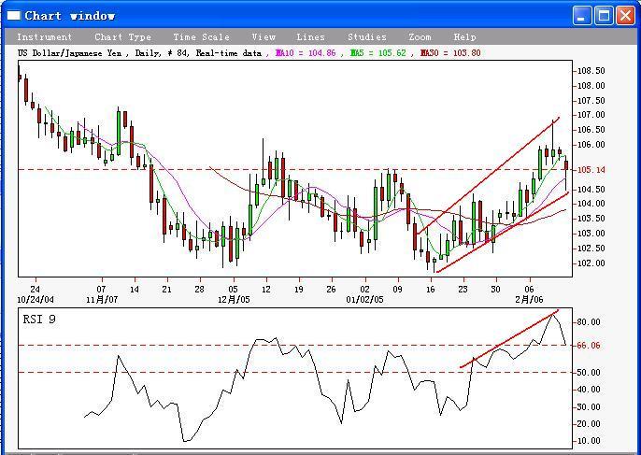Select the MA10 = 104.86 legend label
The width and height of the screenshot is (641, 455).
tap(305, 53)
